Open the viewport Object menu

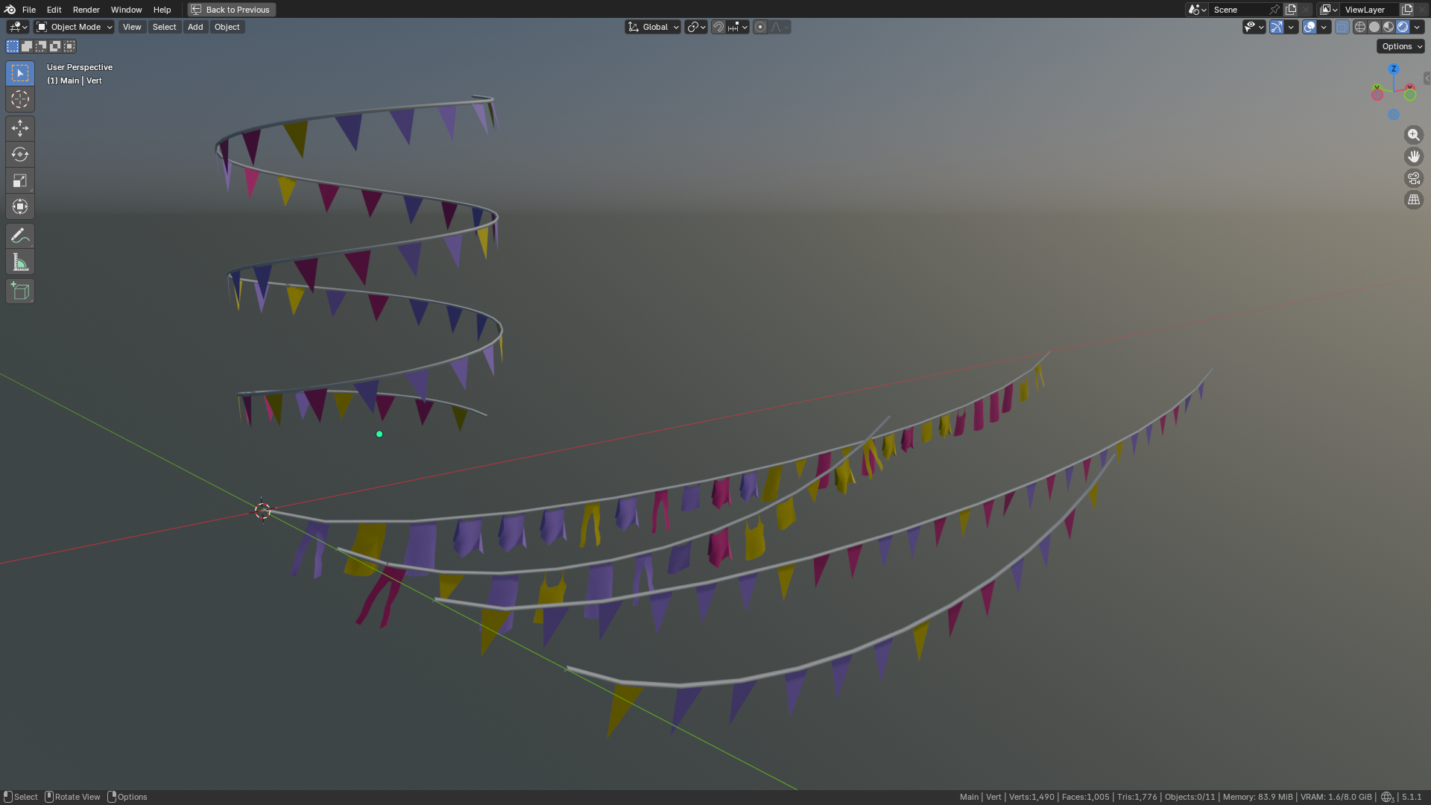point(227,27)
